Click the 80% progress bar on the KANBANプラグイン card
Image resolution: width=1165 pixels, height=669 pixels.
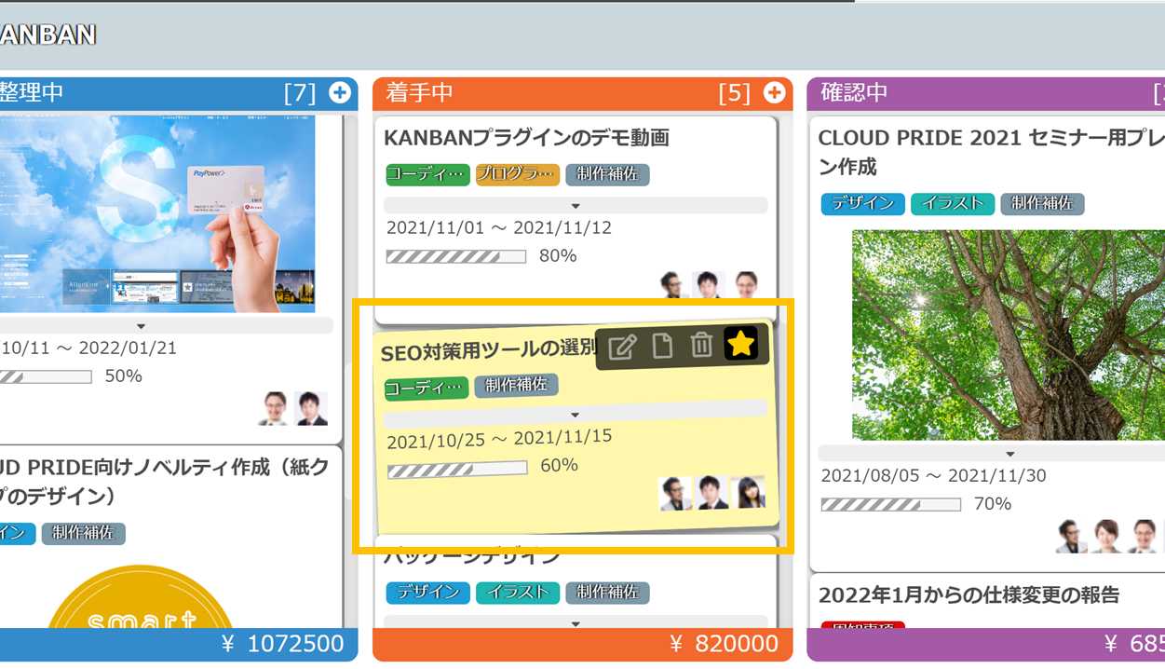[456, 256]
